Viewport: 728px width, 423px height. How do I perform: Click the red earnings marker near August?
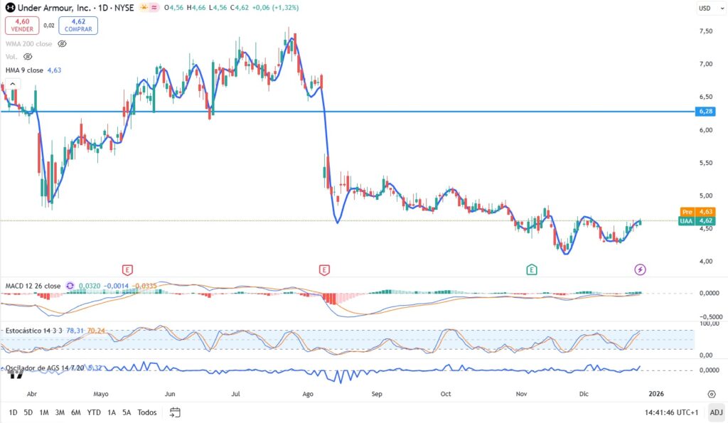click(324, 269)
